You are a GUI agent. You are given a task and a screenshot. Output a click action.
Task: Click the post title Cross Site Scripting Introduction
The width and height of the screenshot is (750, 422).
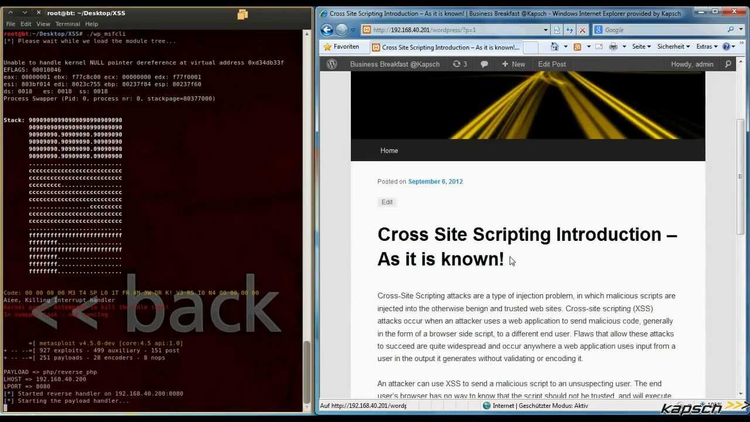(527, 247)
